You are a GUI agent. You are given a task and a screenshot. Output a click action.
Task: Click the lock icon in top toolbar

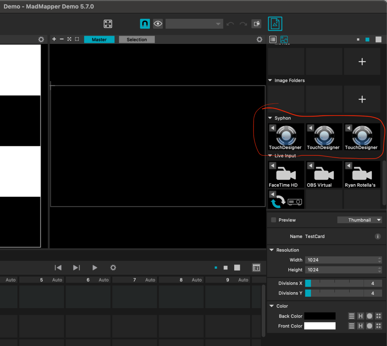(256, 24)
